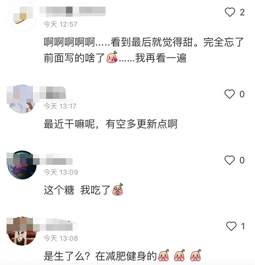Screen dimensions: 255x265
Task: Tap the kissing emoji in first comment
Action: (112, 57)
